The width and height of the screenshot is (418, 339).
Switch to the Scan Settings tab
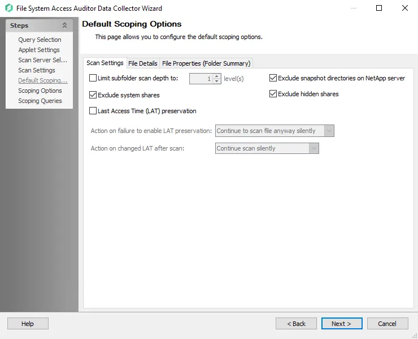pos(104,63)
